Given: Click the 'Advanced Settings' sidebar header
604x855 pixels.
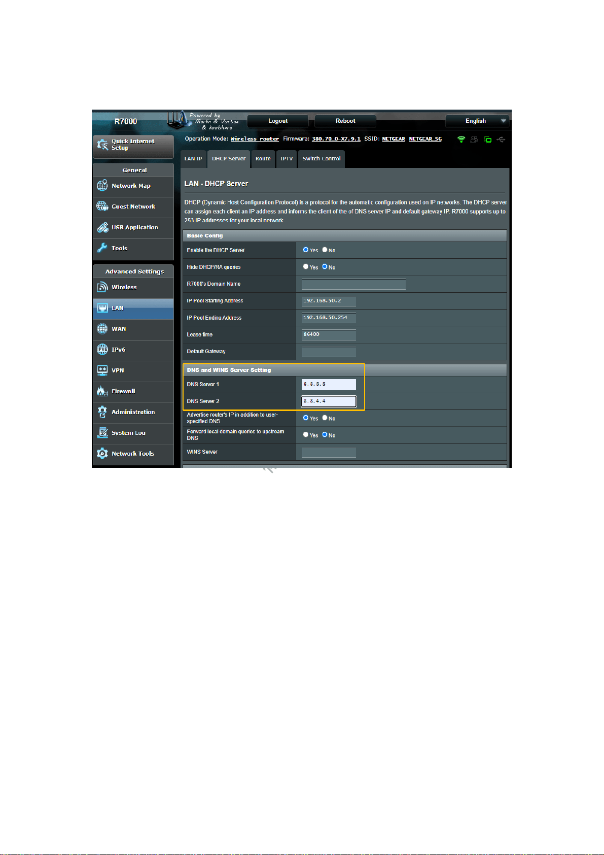Looking at the screenshot, I should pos(134,271).
